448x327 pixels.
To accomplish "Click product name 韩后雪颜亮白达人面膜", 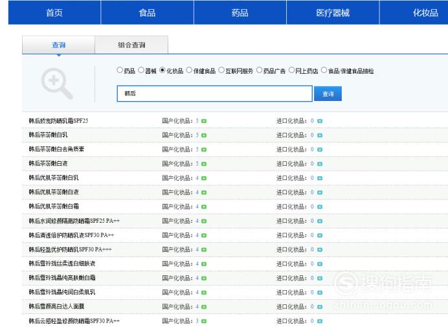I will (56, 306).
